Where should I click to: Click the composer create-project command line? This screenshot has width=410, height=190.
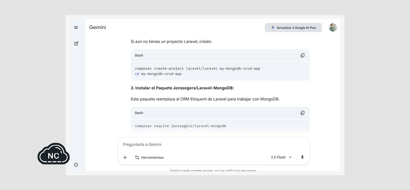click(197, 69)
